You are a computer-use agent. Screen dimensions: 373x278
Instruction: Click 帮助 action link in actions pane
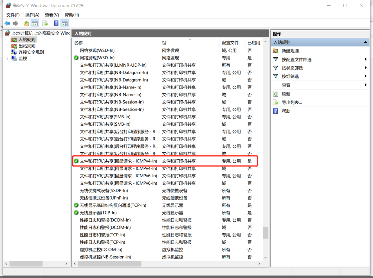coord(286,111)
